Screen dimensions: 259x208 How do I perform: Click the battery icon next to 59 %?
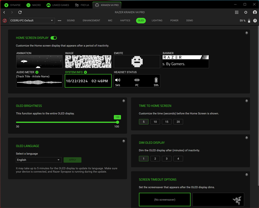tap(249, 21)
